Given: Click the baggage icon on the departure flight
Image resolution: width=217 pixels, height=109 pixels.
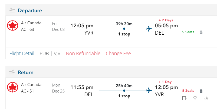Looking at the screenshot, I should (201, 32).
